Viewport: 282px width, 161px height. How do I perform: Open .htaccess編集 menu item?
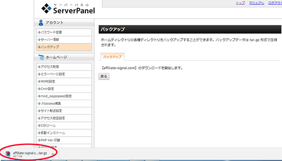click(64, 104)
